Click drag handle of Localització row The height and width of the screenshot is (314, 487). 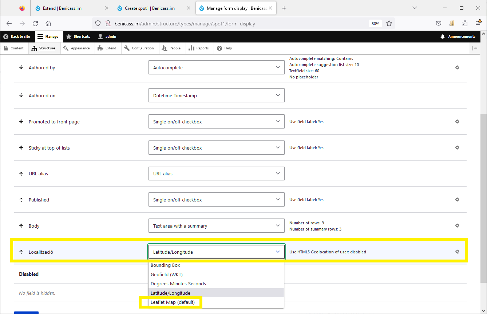(21, 252)
